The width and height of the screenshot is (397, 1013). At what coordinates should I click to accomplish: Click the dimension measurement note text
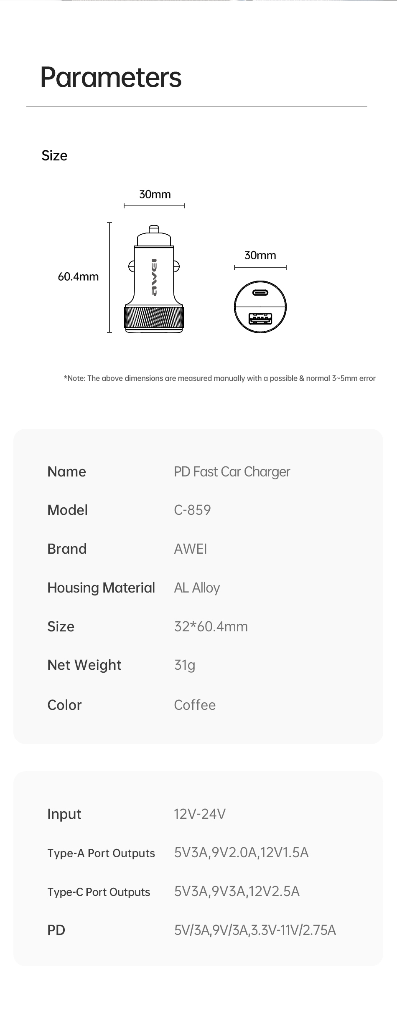(219, 378)
